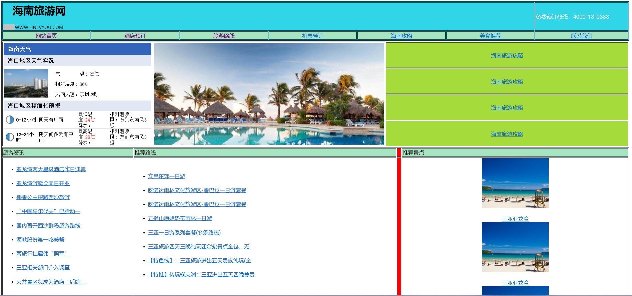This screenshot has height=296, width=632.
Task: Open route 三亚旅游四天三晚纯玩团C线
Action: [x=199, y=246]
